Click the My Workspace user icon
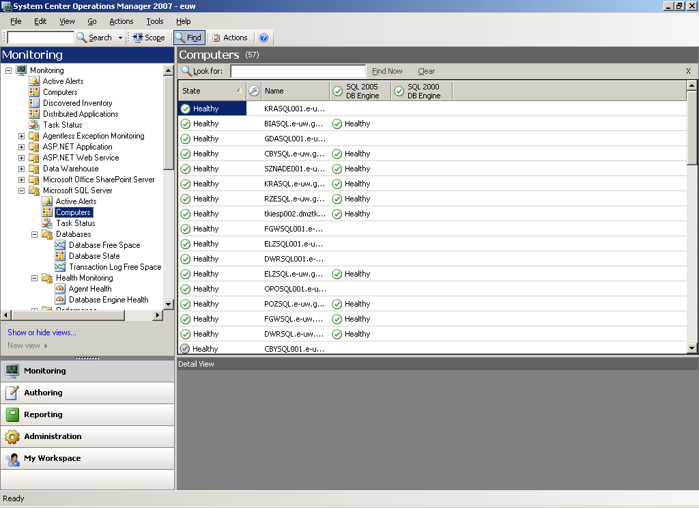 point(12,458)
